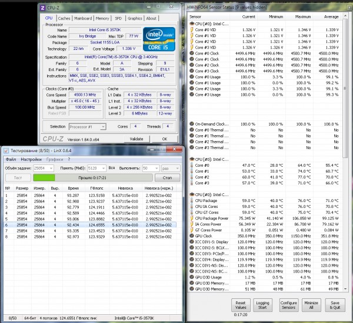This screenshot has height=323, width=353.
Task: Open the Файл menu in LinX
Action: [11, 159]
